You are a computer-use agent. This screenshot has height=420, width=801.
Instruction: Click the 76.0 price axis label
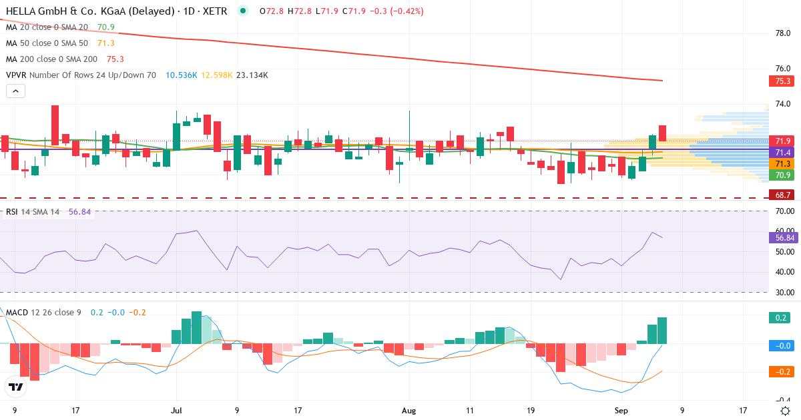click(x=782, y=69)
